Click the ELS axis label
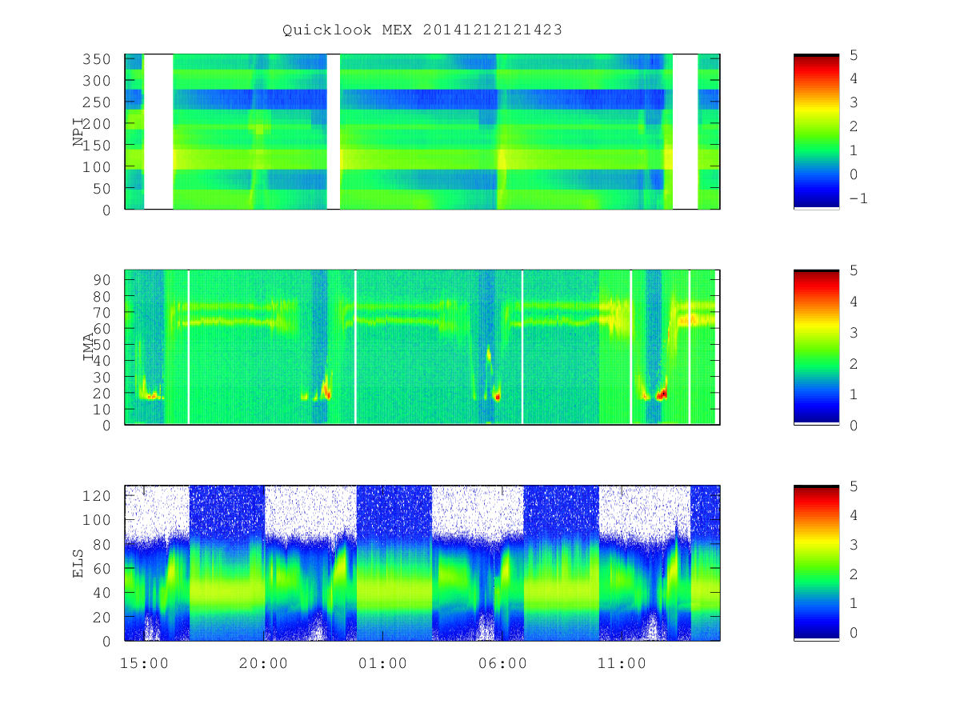Viewport: 960px width, 720px height. pyautogui.click(x=78, y=563)
